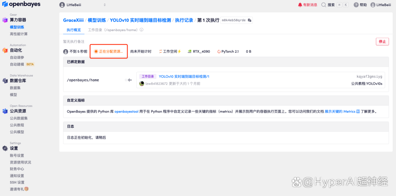Viewport: 396px width, 196px height.
Task: Click the OpenBayes logo
Action: [21, 5]
